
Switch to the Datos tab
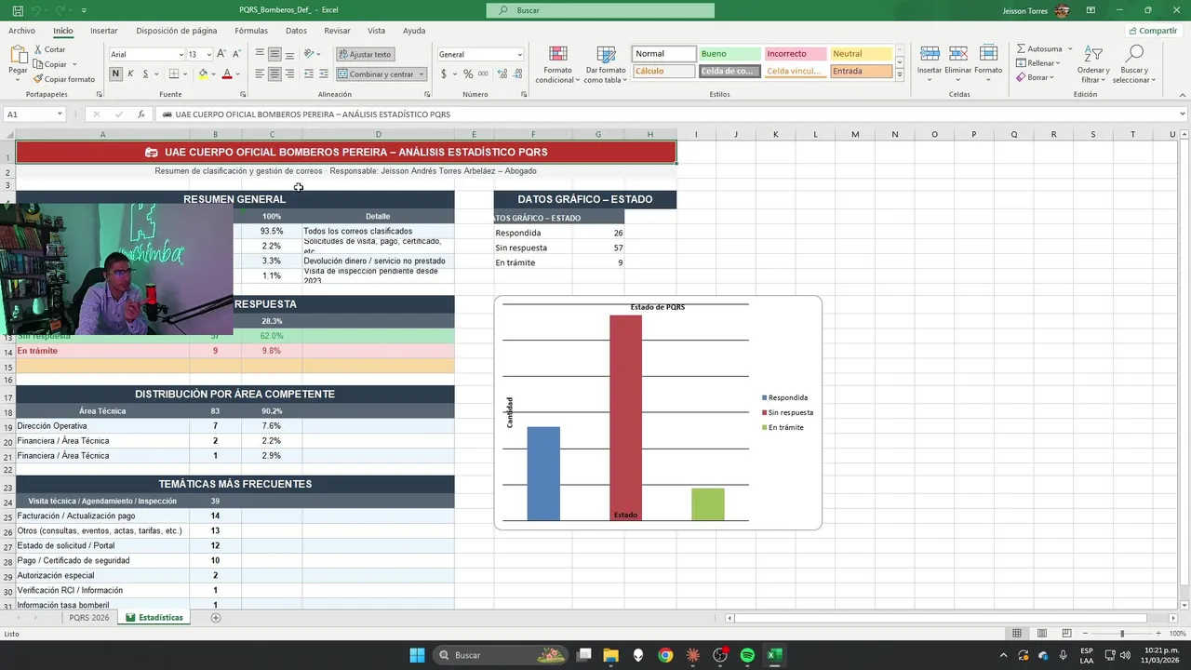point(296,31)
